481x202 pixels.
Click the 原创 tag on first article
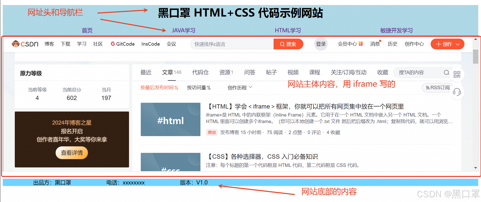[x=212, y=132]
